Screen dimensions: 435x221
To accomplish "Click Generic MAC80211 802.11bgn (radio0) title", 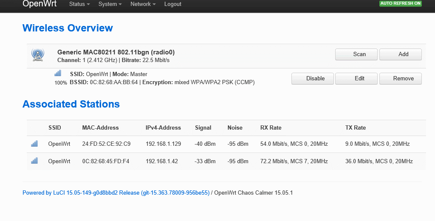I will point(116,52).
